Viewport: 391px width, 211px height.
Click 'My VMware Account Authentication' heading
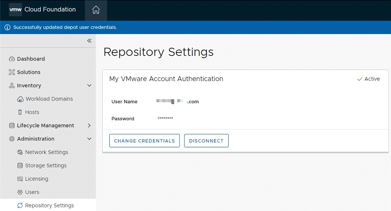(x=166, y=79)
